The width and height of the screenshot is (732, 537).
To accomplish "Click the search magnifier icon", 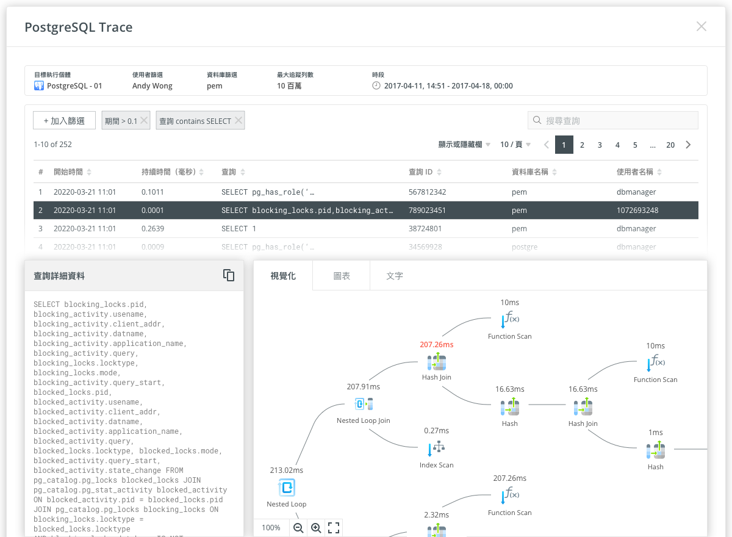I will pyautogui.click(x=537, y=120).
